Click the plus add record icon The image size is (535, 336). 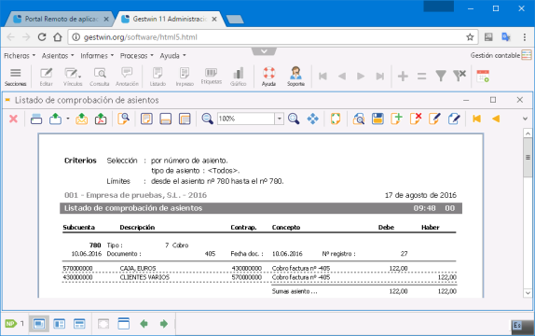tap(403, 76)
